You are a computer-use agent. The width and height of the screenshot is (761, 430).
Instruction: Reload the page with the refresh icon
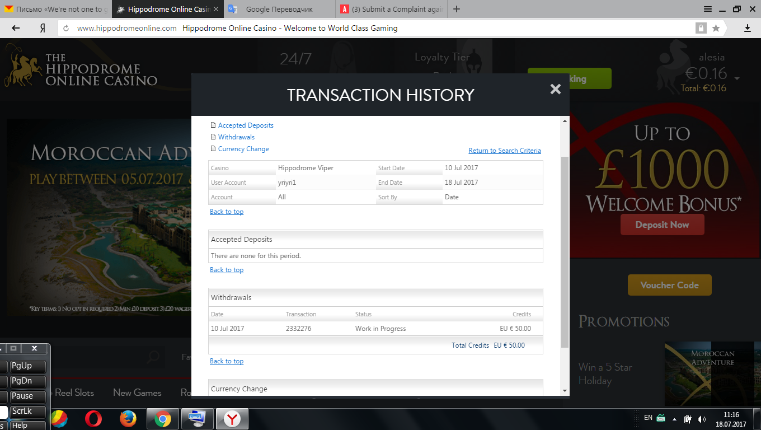[66, 28]
